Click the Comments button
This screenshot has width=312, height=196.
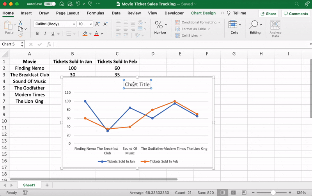[296, 14]
